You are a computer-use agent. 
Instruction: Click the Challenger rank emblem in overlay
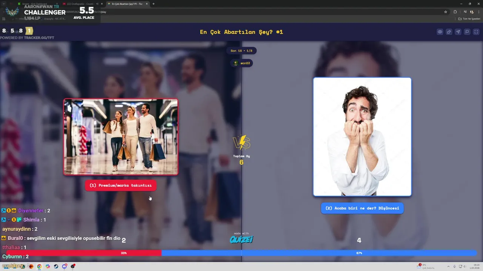click(12, 12)
